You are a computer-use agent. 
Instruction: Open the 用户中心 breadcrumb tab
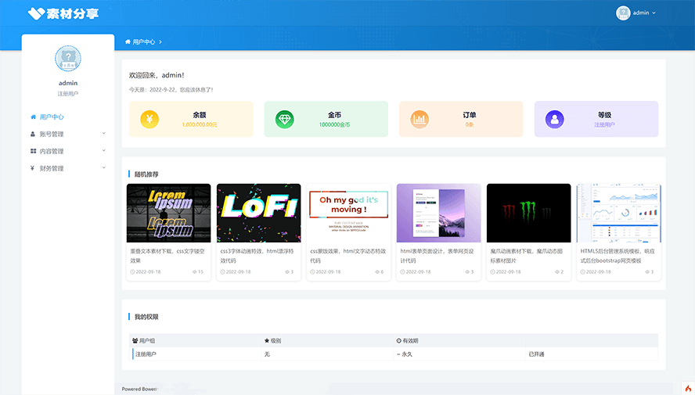144,41
